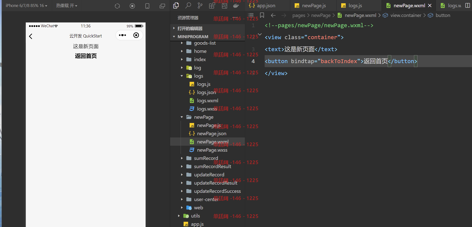Image resolution: width=472 pixels, height=227 pixels.
Task: Select newPage.wxml in file tree
Action: [207, 142]
